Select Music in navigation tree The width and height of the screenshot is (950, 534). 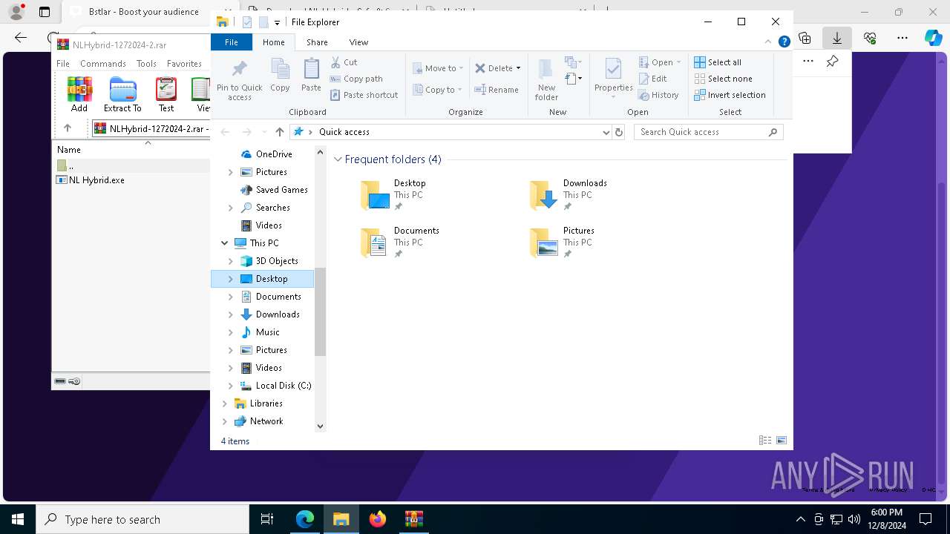(267, 332)
